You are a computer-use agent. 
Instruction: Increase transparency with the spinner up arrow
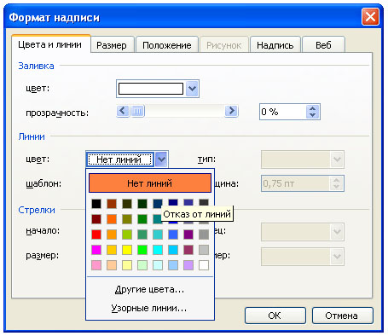(312, 108)
